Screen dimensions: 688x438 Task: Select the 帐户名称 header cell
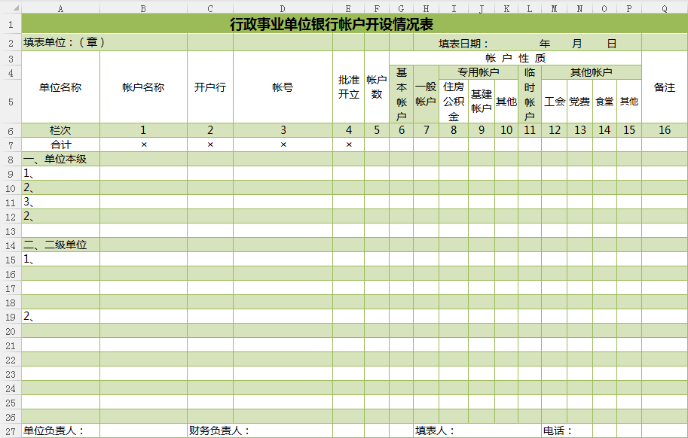[143, 87]
